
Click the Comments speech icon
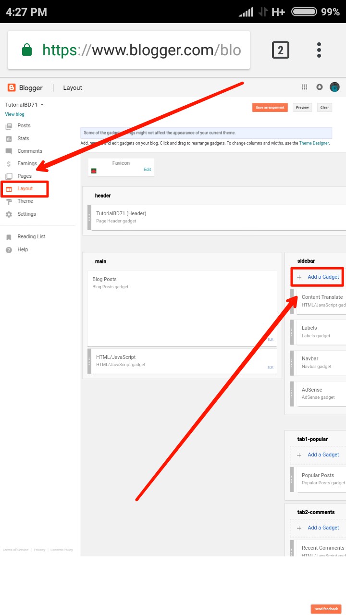click(9, 151)
